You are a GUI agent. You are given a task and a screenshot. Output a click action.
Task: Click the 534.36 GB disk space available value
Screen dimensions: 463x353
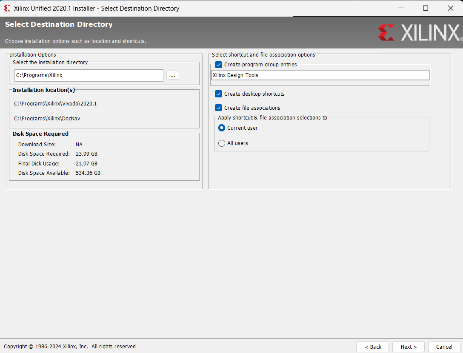88,173
